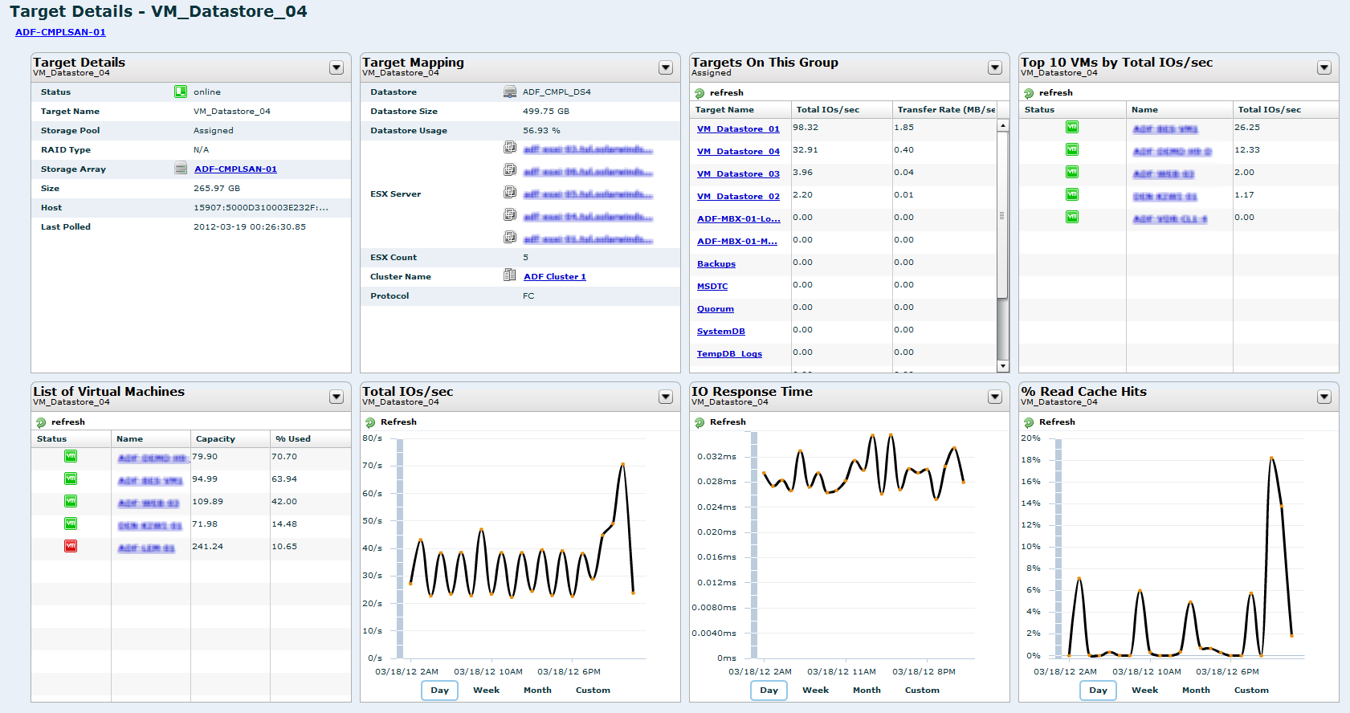
Task: Click scroll up arrow in Targets On This Group
Action: pyautogui.click(x=1003, y=126)
